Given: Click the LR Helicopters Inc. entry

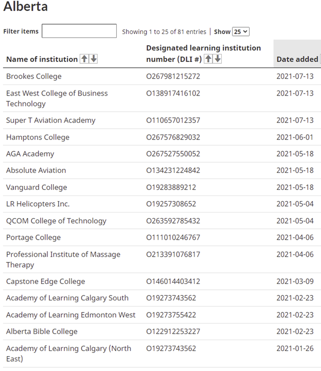Looking at the screenshot, I should [x=38, y=204].
